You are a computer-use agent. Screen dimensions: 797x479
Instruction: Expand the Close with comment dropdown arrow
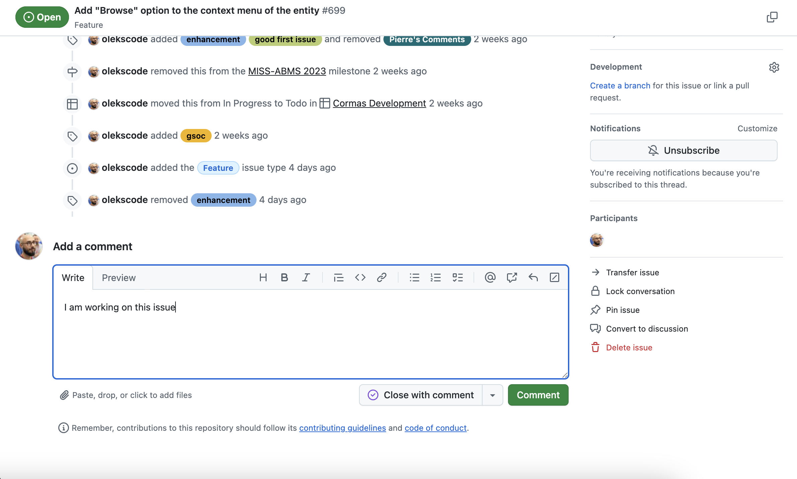(x=492, y=395)
